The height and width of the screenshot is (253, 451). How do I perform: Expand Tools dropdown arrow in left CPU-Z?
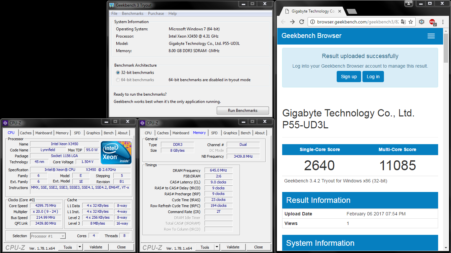coord(80,247)
